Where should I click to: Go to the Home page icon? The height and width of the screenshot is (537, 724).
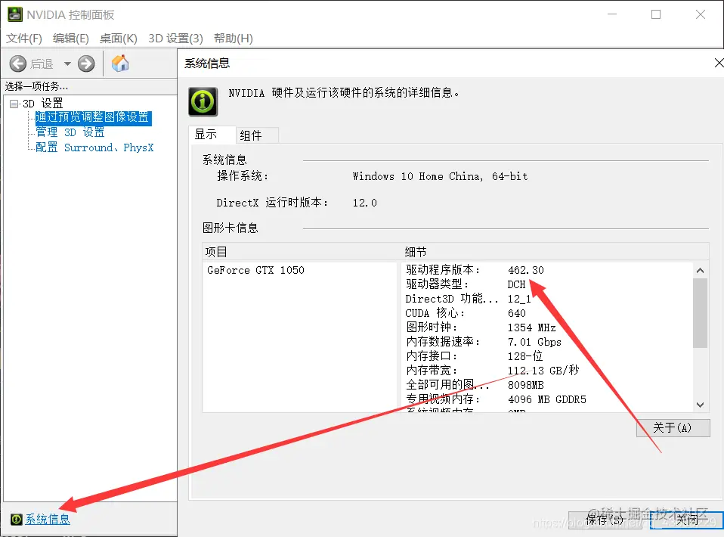(x=120, y=64)
